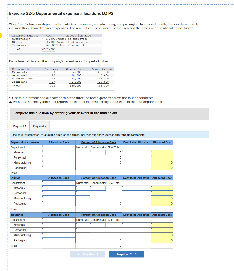Click the Percent of Allocation Base header under Supervision

[98, 142]
